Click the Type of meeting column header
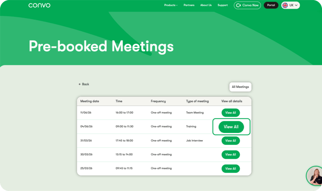The height and width of the screenshot is (191, 322). click(x=198, y=101)
